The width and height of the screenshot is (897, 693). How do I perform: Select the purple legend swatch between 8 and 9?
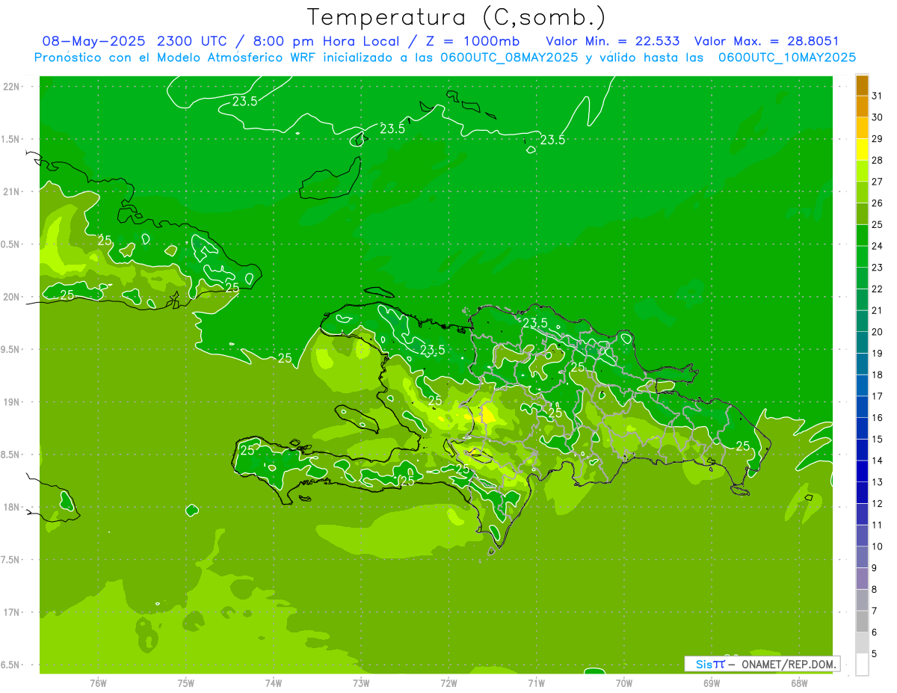pos(862,579)
